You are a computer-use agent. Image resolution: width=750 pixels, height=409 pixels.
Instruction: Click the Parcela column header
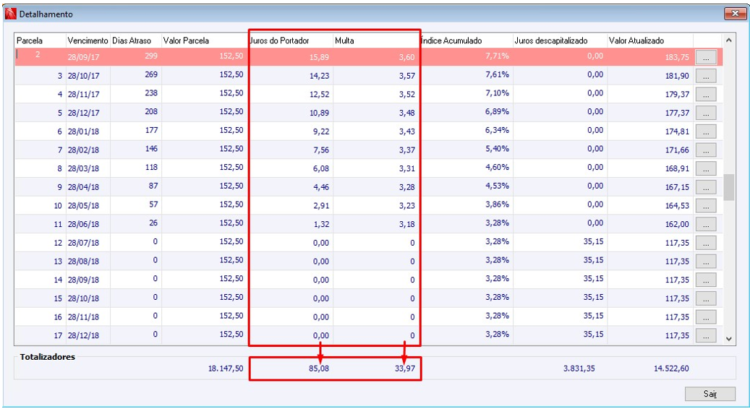pyautogui.click(x=40, y=40)
